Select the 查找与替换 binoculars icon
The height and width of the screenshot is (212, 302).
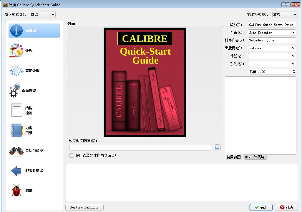[x=16, y=151]
